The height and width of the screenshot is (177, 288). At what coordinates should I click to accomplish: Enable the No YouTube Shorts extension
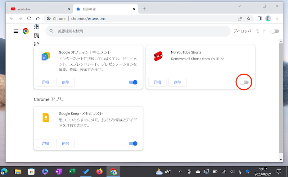(244, 82)
